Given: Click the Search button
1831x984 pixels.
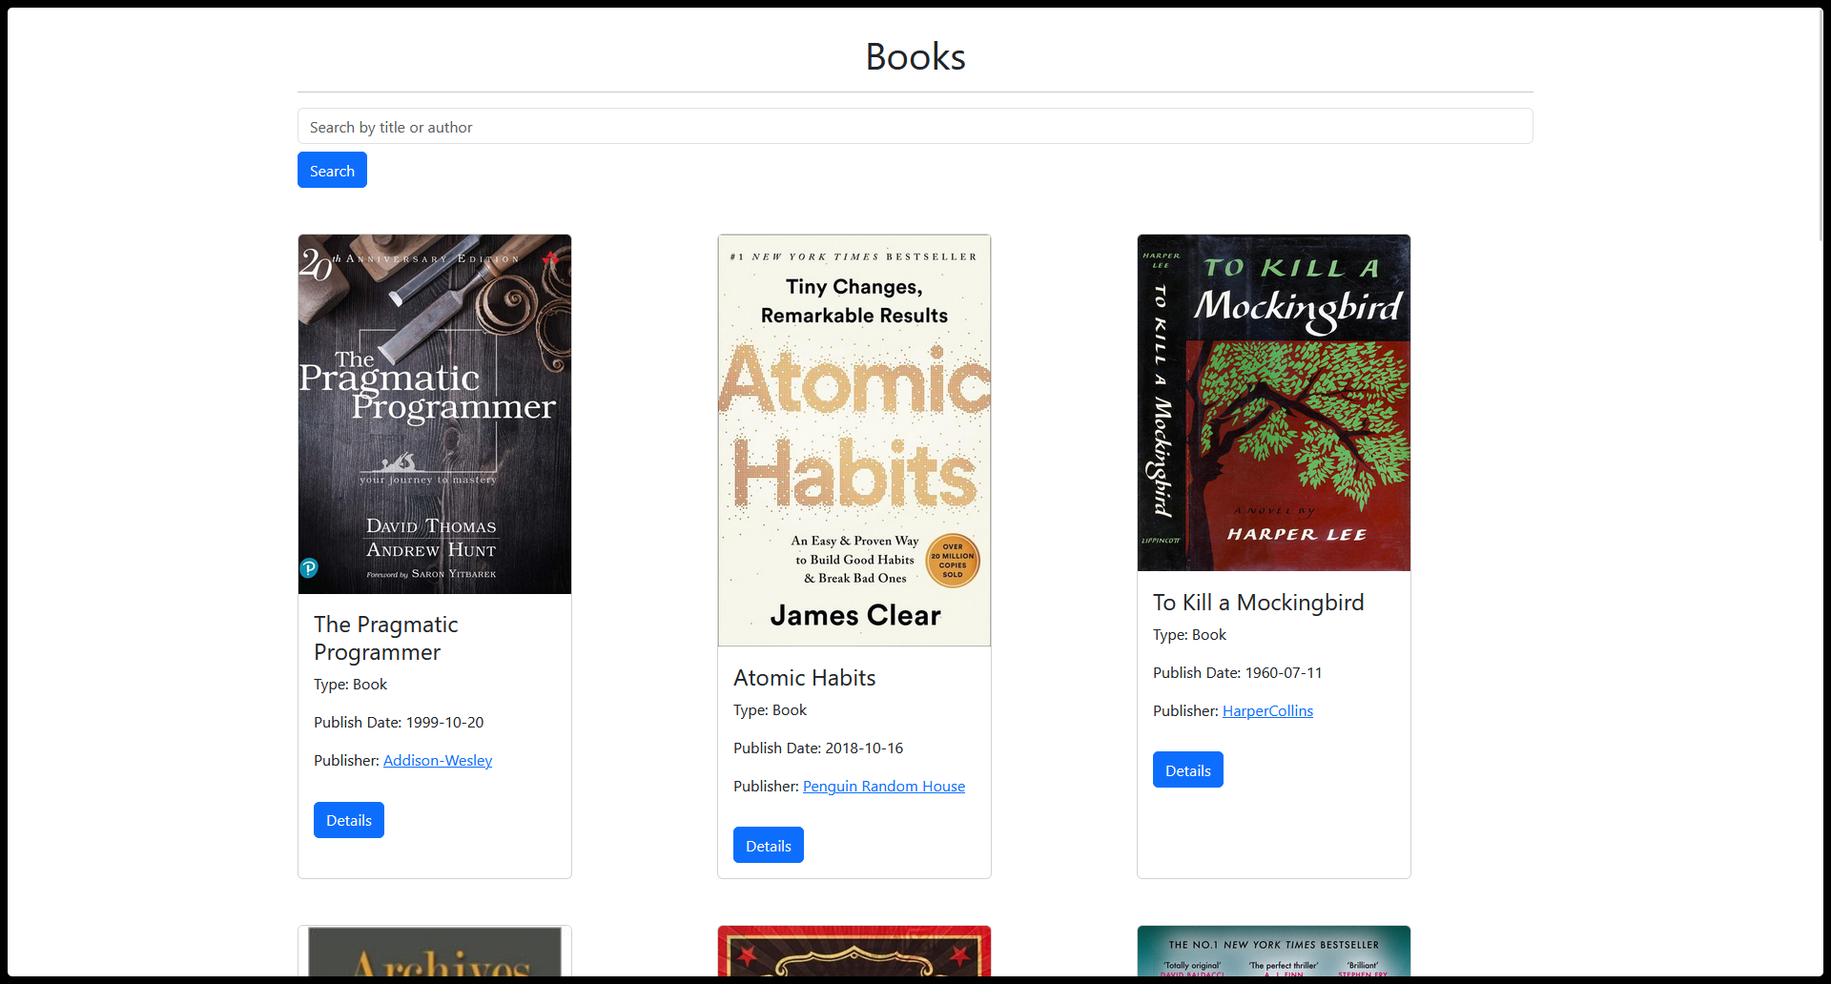Looking at the screenshot, I should tap(332, 170).
